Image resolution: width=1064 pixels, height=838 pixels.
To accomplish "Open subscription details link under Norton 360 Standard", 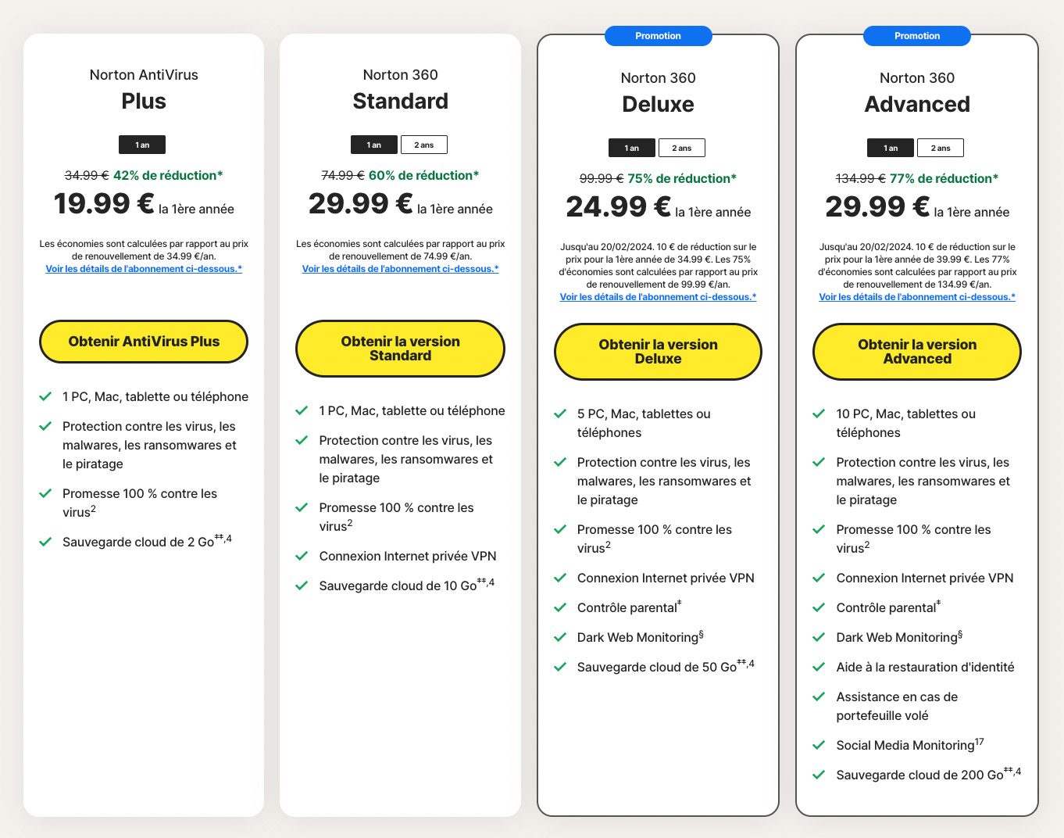I will (400, 269).
